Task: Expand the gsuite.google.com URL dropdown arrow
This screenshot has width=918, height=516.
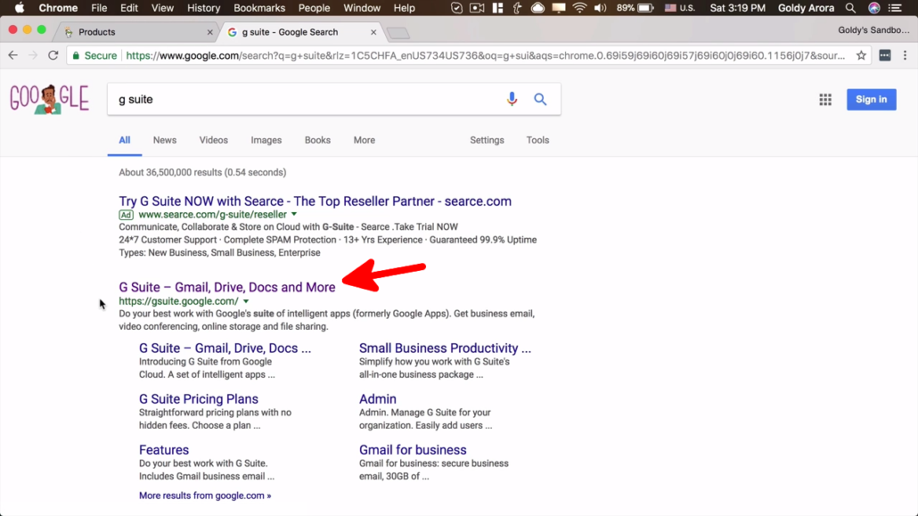Action: pyautogui.click(x=246, y=301)
